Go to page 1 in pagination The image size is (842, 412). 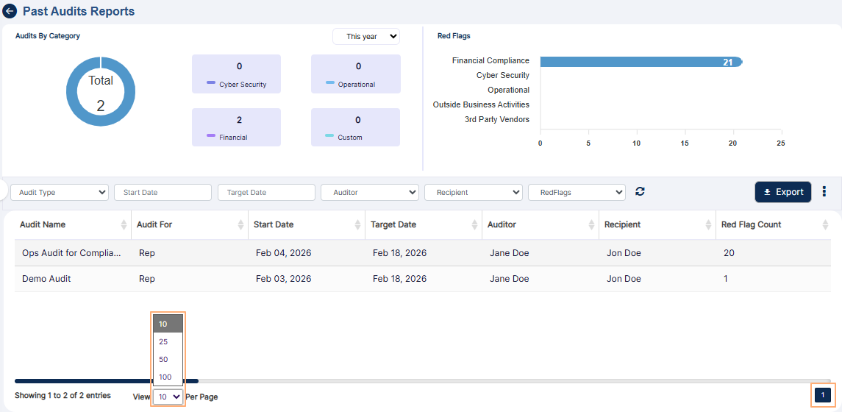pos(823,395)
